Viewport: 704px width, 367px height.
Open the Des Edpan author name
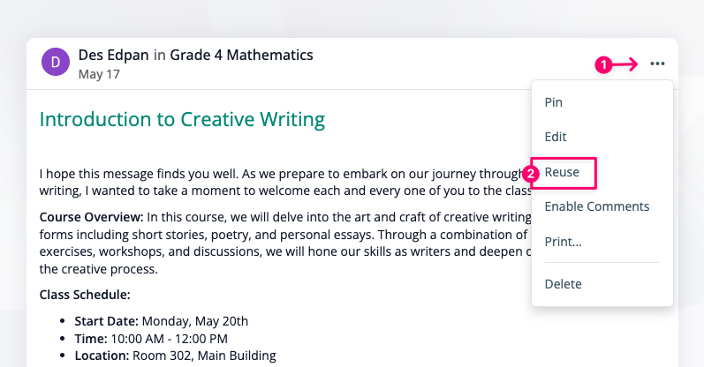(x=114, y=55)
